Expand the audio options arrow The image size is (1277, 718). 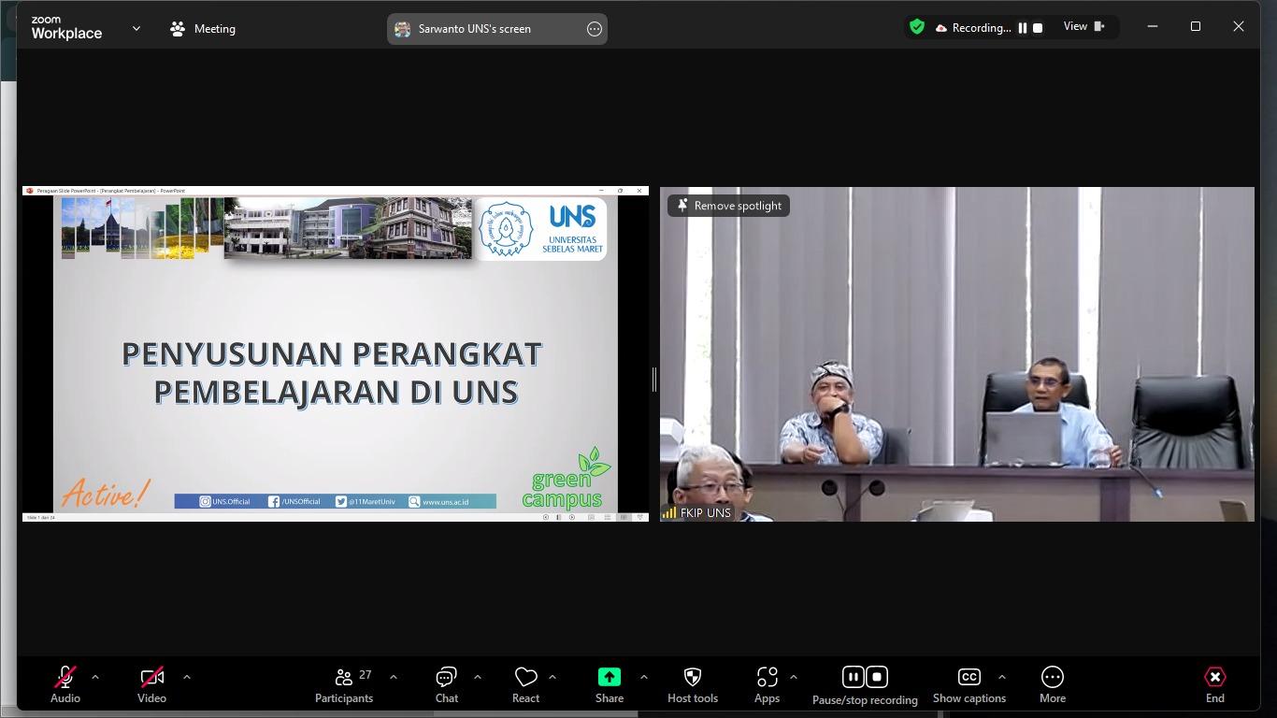click(x=94, y=677)
